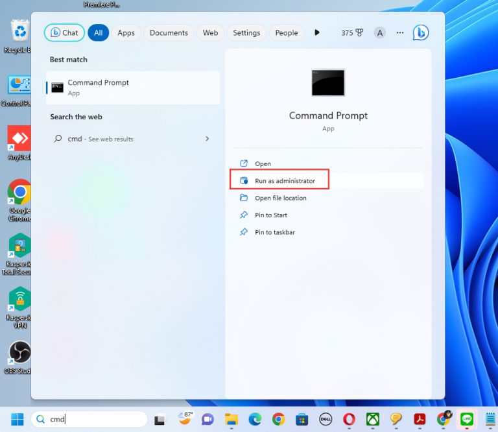Screen dimensions: 498x432
Task: Select the Documents filter tab
Action: 169,32
